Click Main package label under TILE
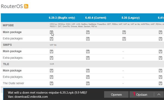 (x=12, y=70)
